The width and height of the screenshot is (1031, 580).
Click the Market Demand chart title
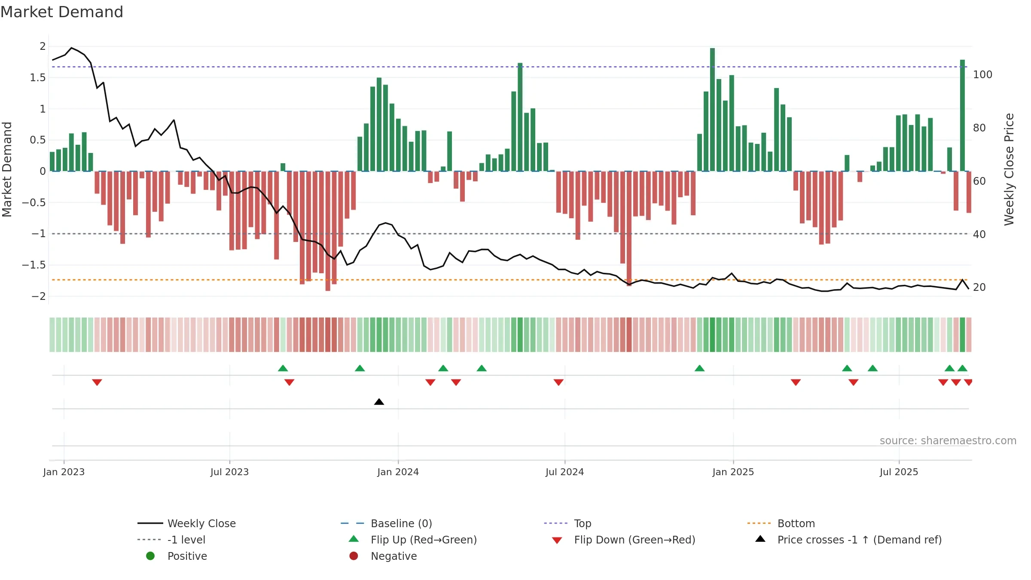pyautogui.click(x=62, y=12)
